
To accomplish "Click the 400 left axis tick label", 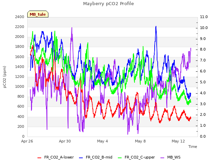I will (21, 117).
